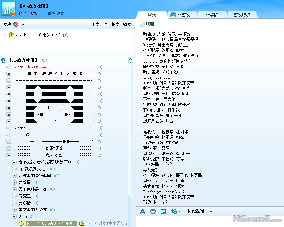284x227 pixels.
Task: Click the 下麦 button
Action: (95, 24)
